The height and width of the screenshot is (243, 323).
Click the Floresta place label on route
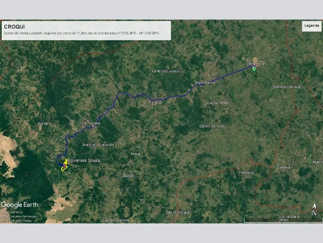coord(155,102)
